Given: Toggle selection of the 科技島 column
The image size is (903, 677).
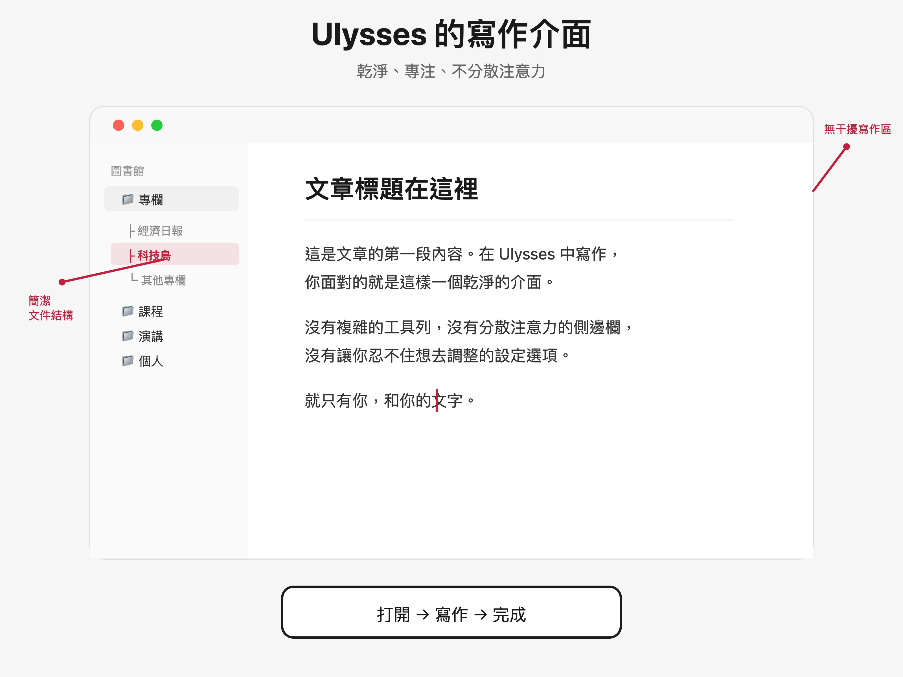Looking at the screenshot, I should 154,255.
